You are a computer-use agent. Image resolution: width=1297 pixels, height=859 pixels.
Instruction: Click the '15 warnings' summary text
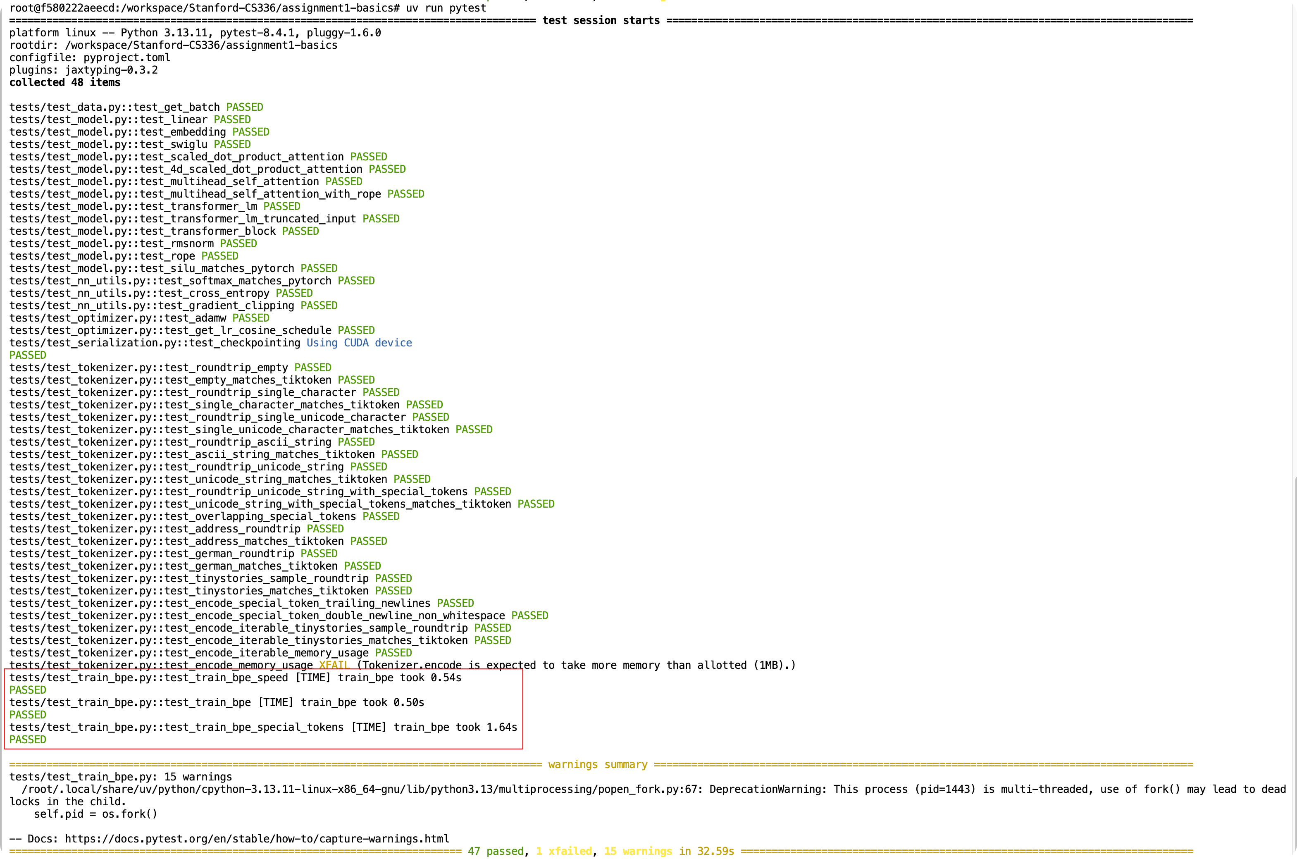click(x=637, y=851)
